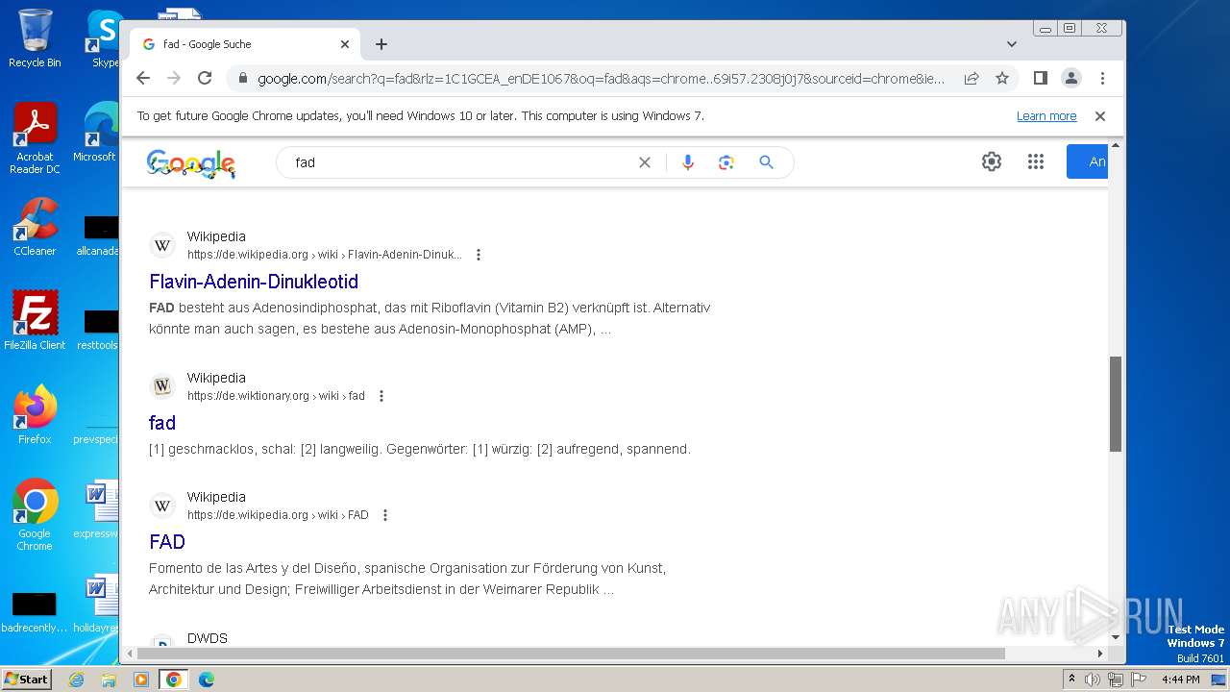Open Chrome side panel
Image resolution: width=1230 pixels, height=692 pixels.
click(1040, 78)
